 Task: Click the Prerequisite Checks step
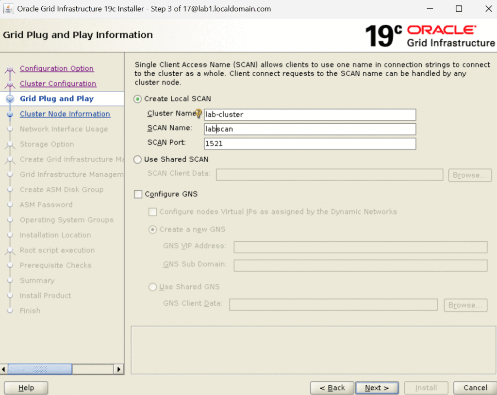click(x=55, y=265)
